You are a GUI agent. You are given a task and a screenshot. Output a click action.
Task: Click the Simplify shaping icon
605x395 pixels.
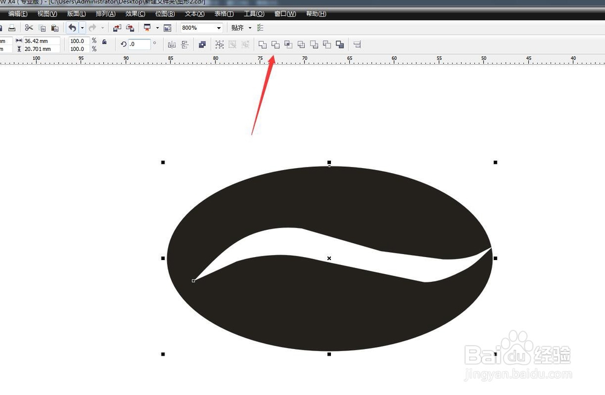(x=301, y=45)
